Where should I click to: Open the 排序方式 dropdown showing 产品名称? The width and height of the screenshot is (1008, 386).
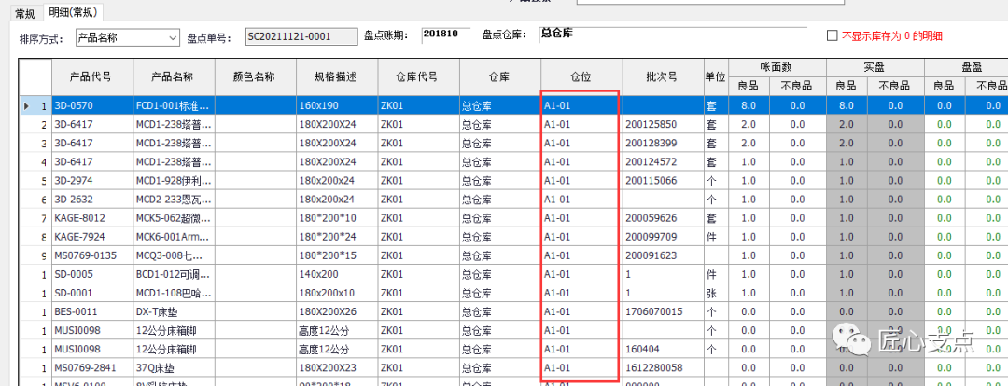[126, 37]
